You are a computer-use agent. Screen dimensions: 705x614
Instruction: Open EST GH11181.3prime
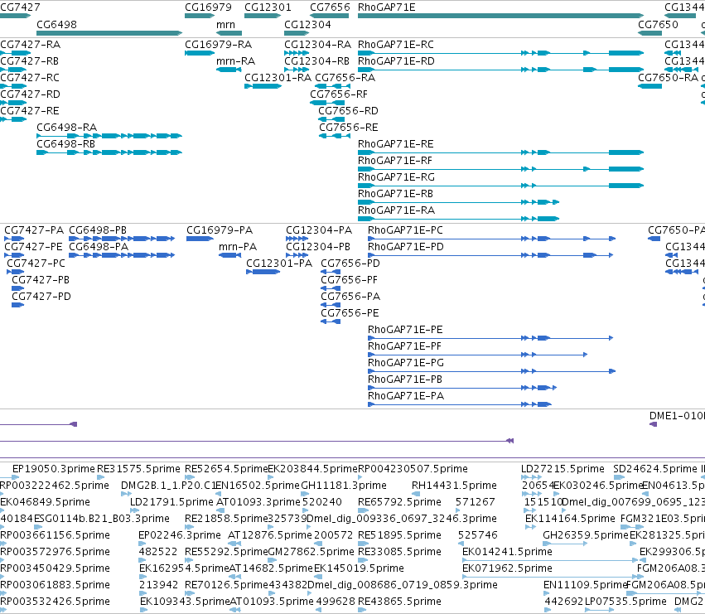tap(344, 486)
